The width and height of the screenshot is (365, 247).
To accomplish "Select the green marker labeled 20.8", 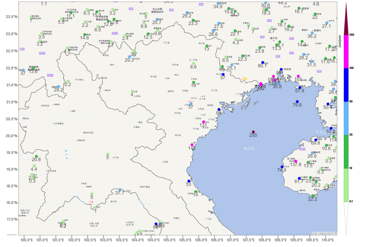I will (36, 156).
